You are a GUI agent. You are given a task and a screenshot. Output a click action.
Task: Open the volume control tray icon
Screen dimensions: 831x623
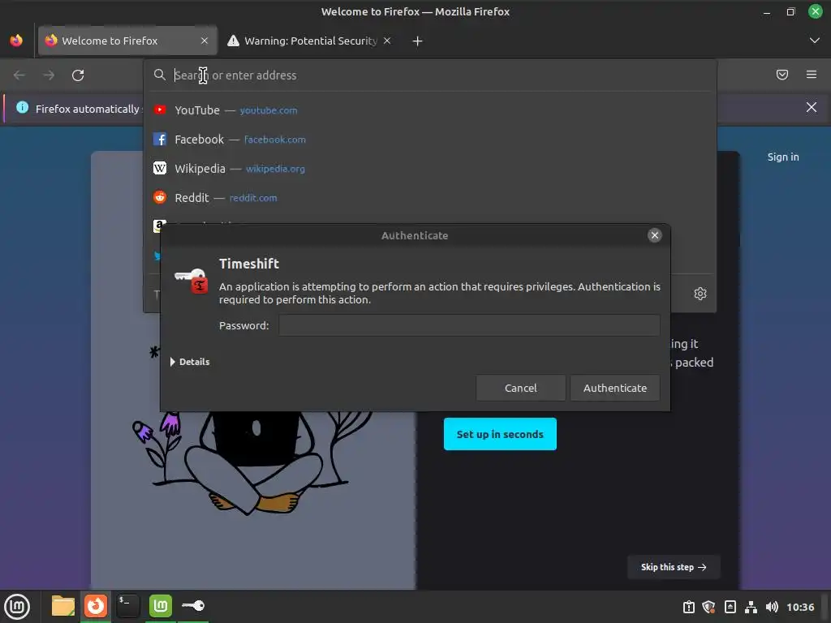click(772, 607)
